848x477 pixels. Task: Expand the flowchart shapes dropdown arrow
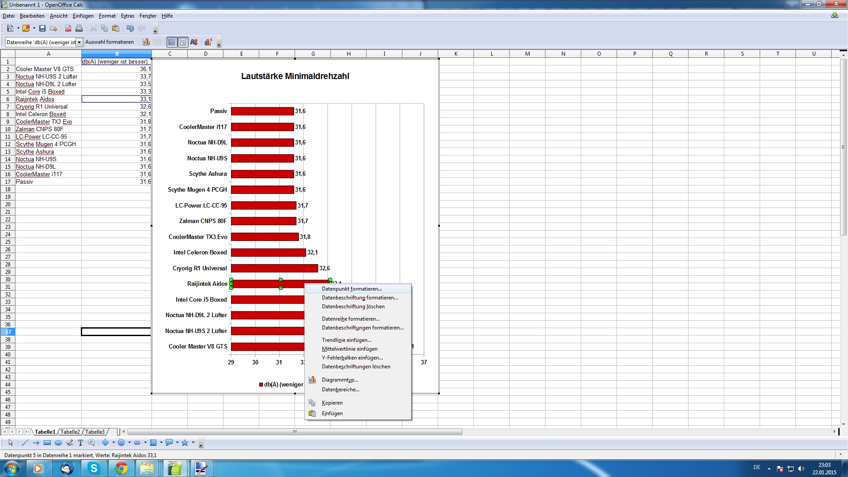[x=161, y=443]
